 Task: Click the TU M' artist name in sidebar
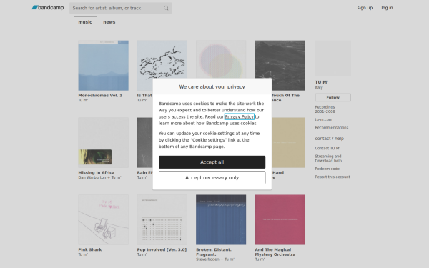[322, 82]
